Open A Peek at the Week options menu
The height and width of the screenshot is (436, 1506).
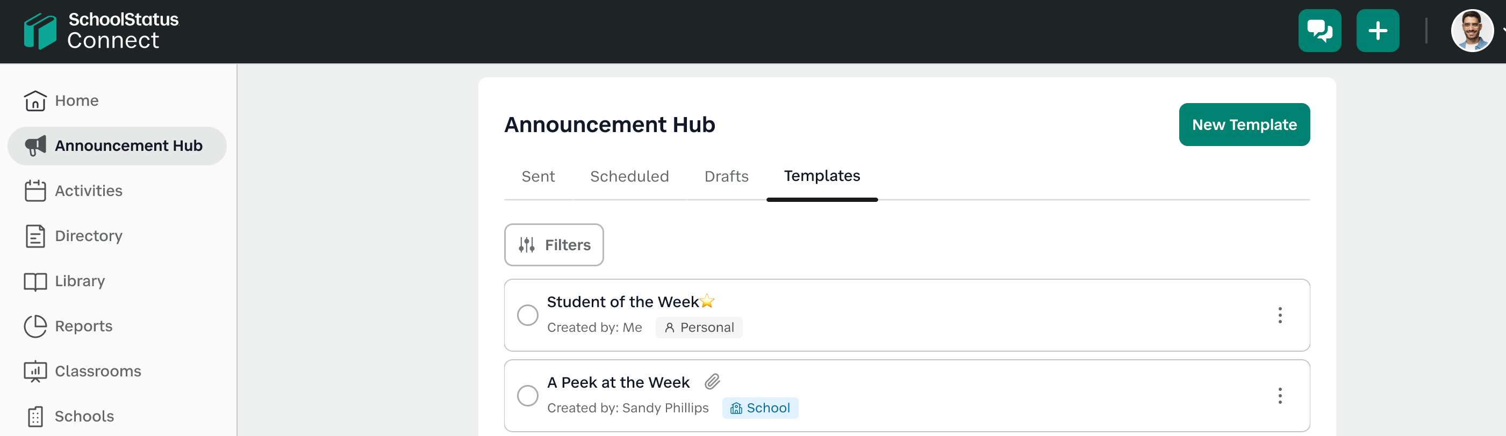pyautogui.click(x=1279, y=396)
